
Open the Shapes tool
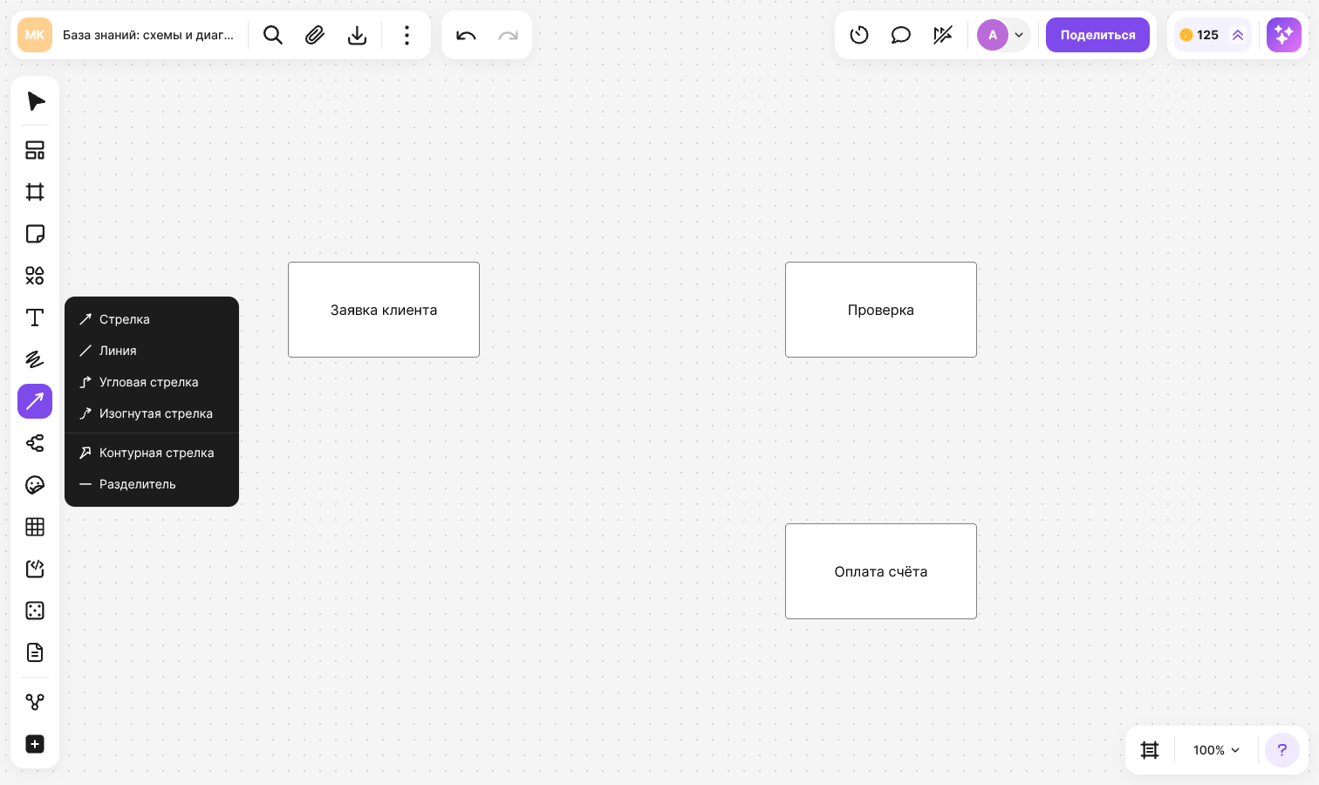(35, 276)
